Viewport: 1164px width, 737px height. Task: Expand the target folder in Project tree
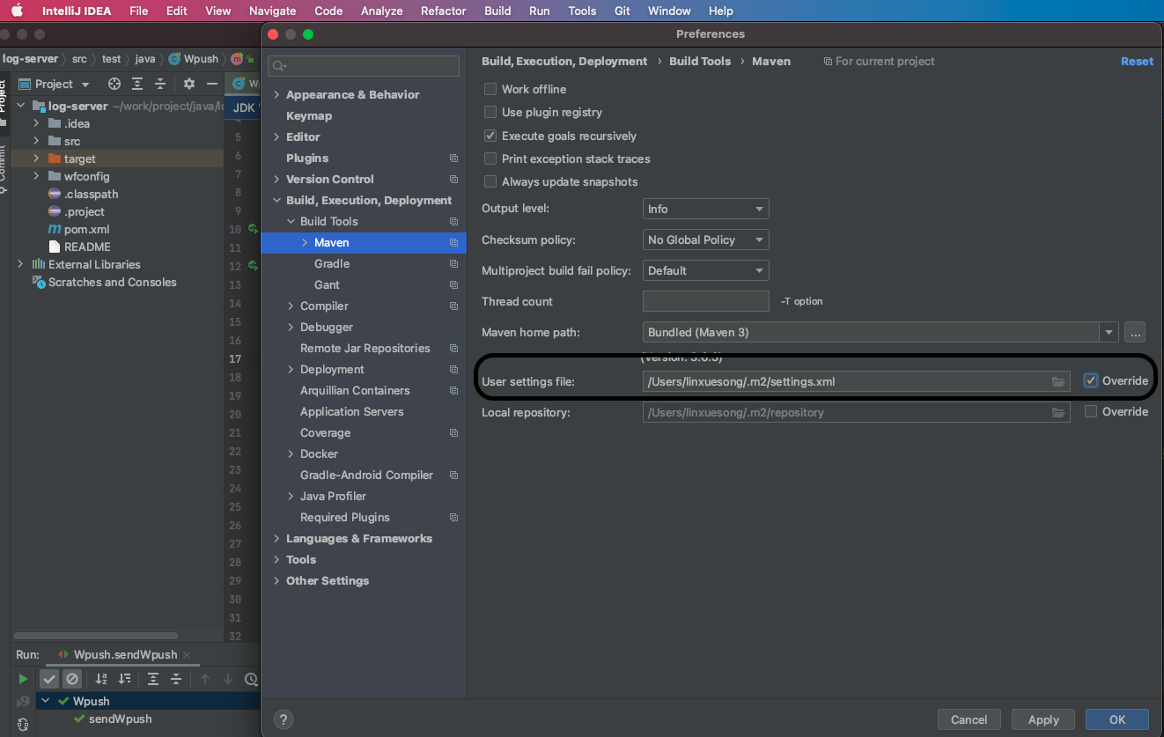[x=36, y=158]
